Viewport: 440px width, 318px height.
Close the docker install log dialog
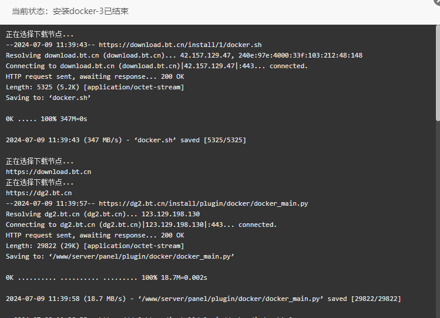(x=438, y=2)
